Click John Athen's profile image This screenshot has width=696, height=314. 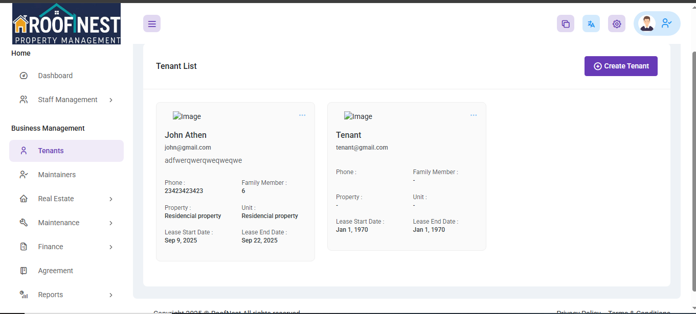187,116
